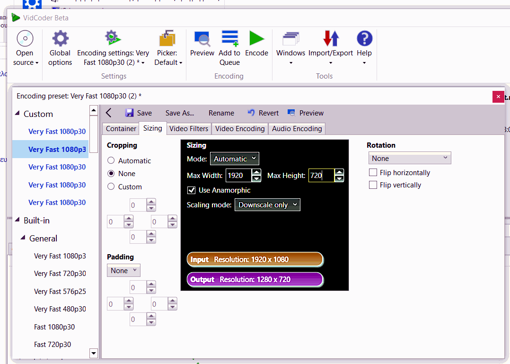510x364 pixels.
Task: Open the Open source dropdown arrow
Action: (x=37, y=63)
